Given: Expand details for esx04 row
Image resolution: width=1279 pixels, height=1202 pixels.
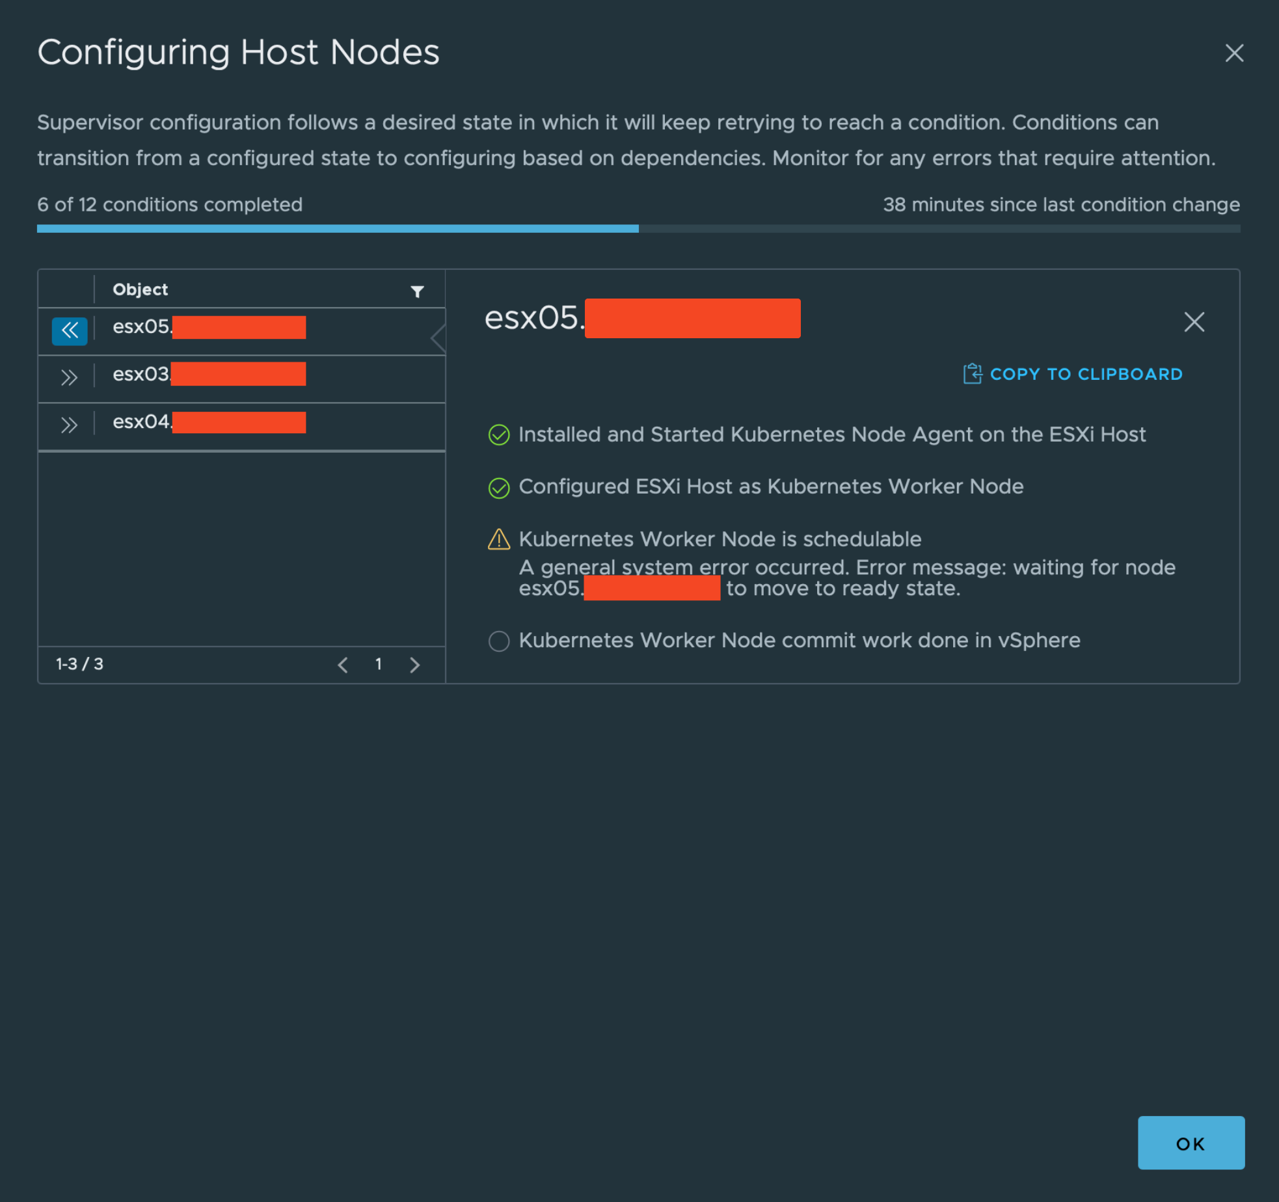Looking at the screenshot, I should click(x=69, y=425).
